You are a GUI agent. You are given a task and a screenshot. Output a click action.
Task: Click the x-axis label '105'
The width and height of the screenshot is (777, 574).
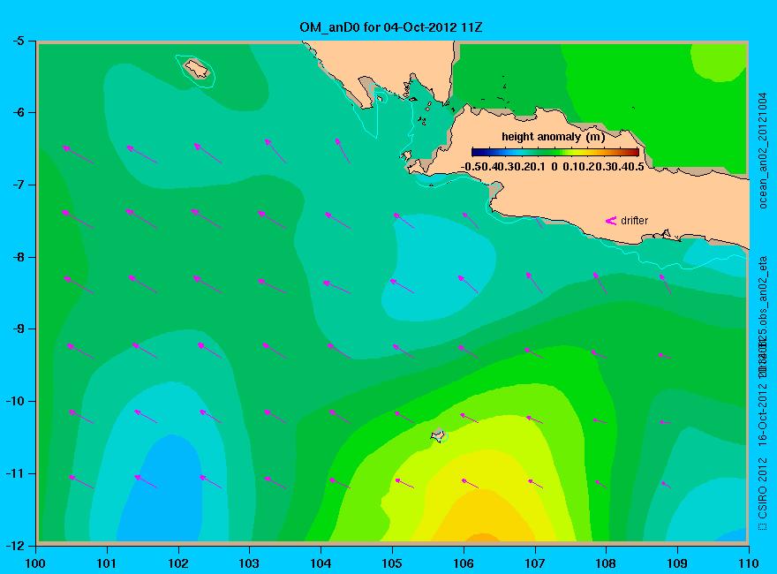tap(392, 563)
